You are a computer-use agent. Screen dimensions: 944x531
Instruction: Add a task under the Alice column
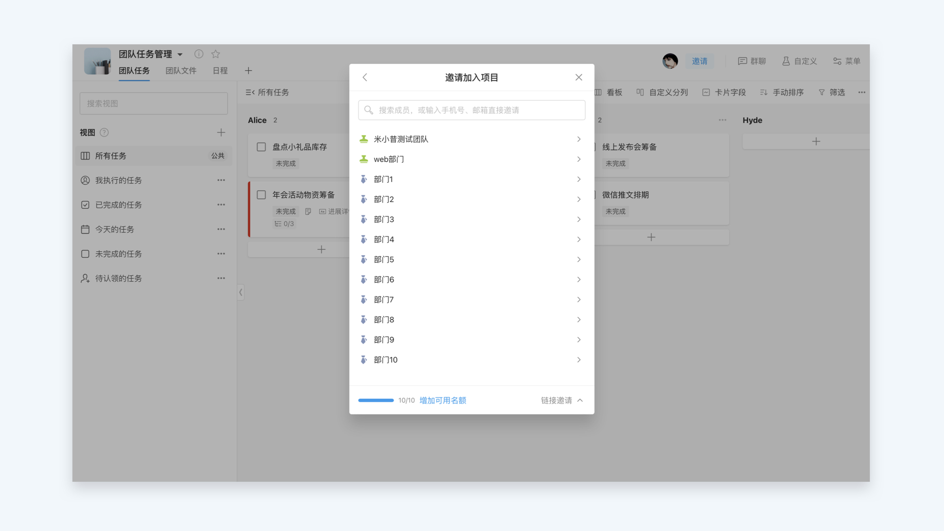coord(322,250)
